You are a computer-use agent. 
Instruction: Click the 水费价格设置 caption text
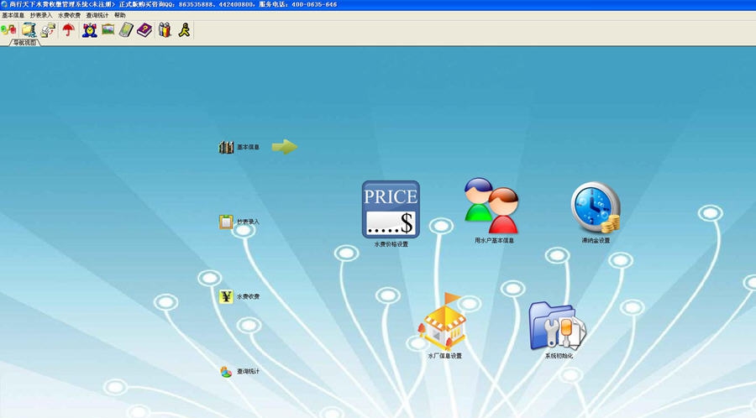click(391, 244)
